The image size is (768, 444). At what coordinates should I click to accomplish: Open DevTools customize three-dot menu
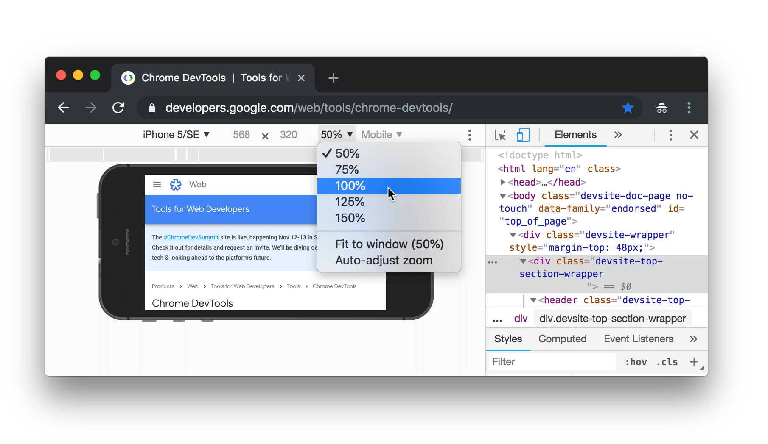tap(670, 135)
